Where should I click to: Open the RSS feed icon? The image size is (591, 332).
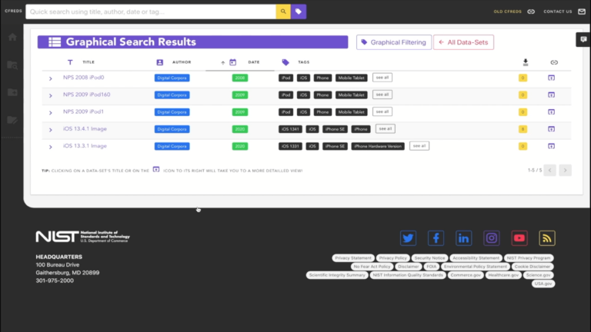click(x=547, y=238)
